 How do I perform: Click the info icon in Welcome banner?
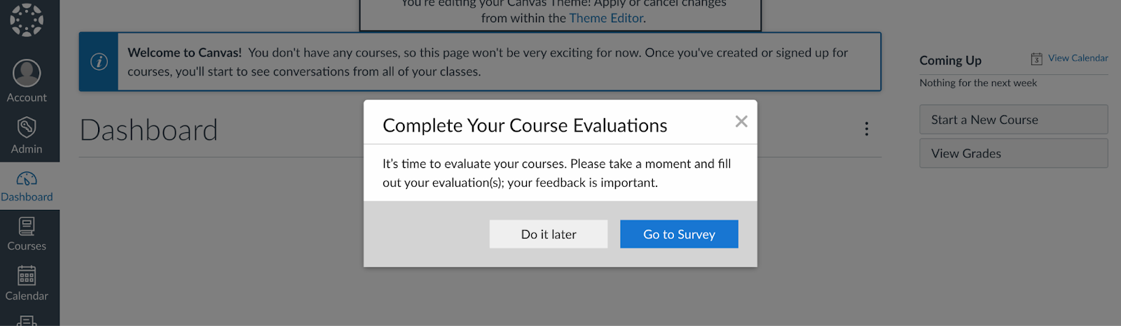tap(99, 62)
